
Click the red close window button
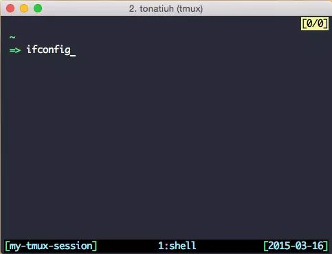tap(10, 8)
